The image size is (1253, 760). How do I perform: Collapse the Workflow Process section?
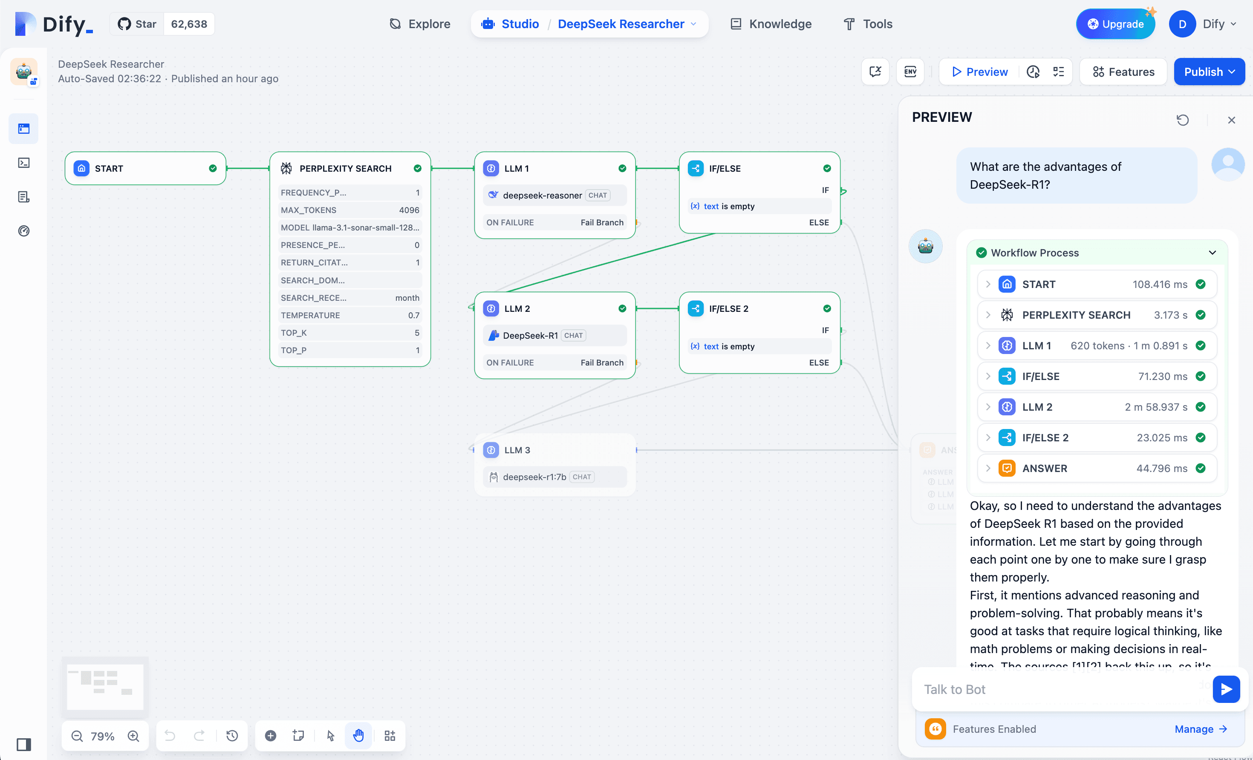pos(1212,253)
